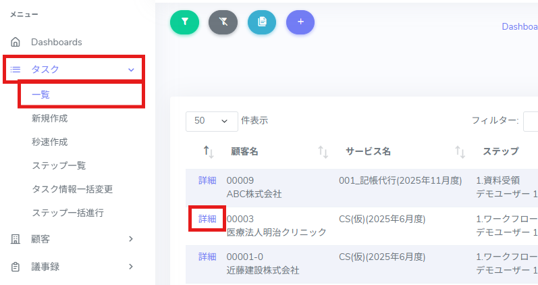Click the green filter icon button
The height and width of the screenshot is (285, 538).
[x=184, y=22]
